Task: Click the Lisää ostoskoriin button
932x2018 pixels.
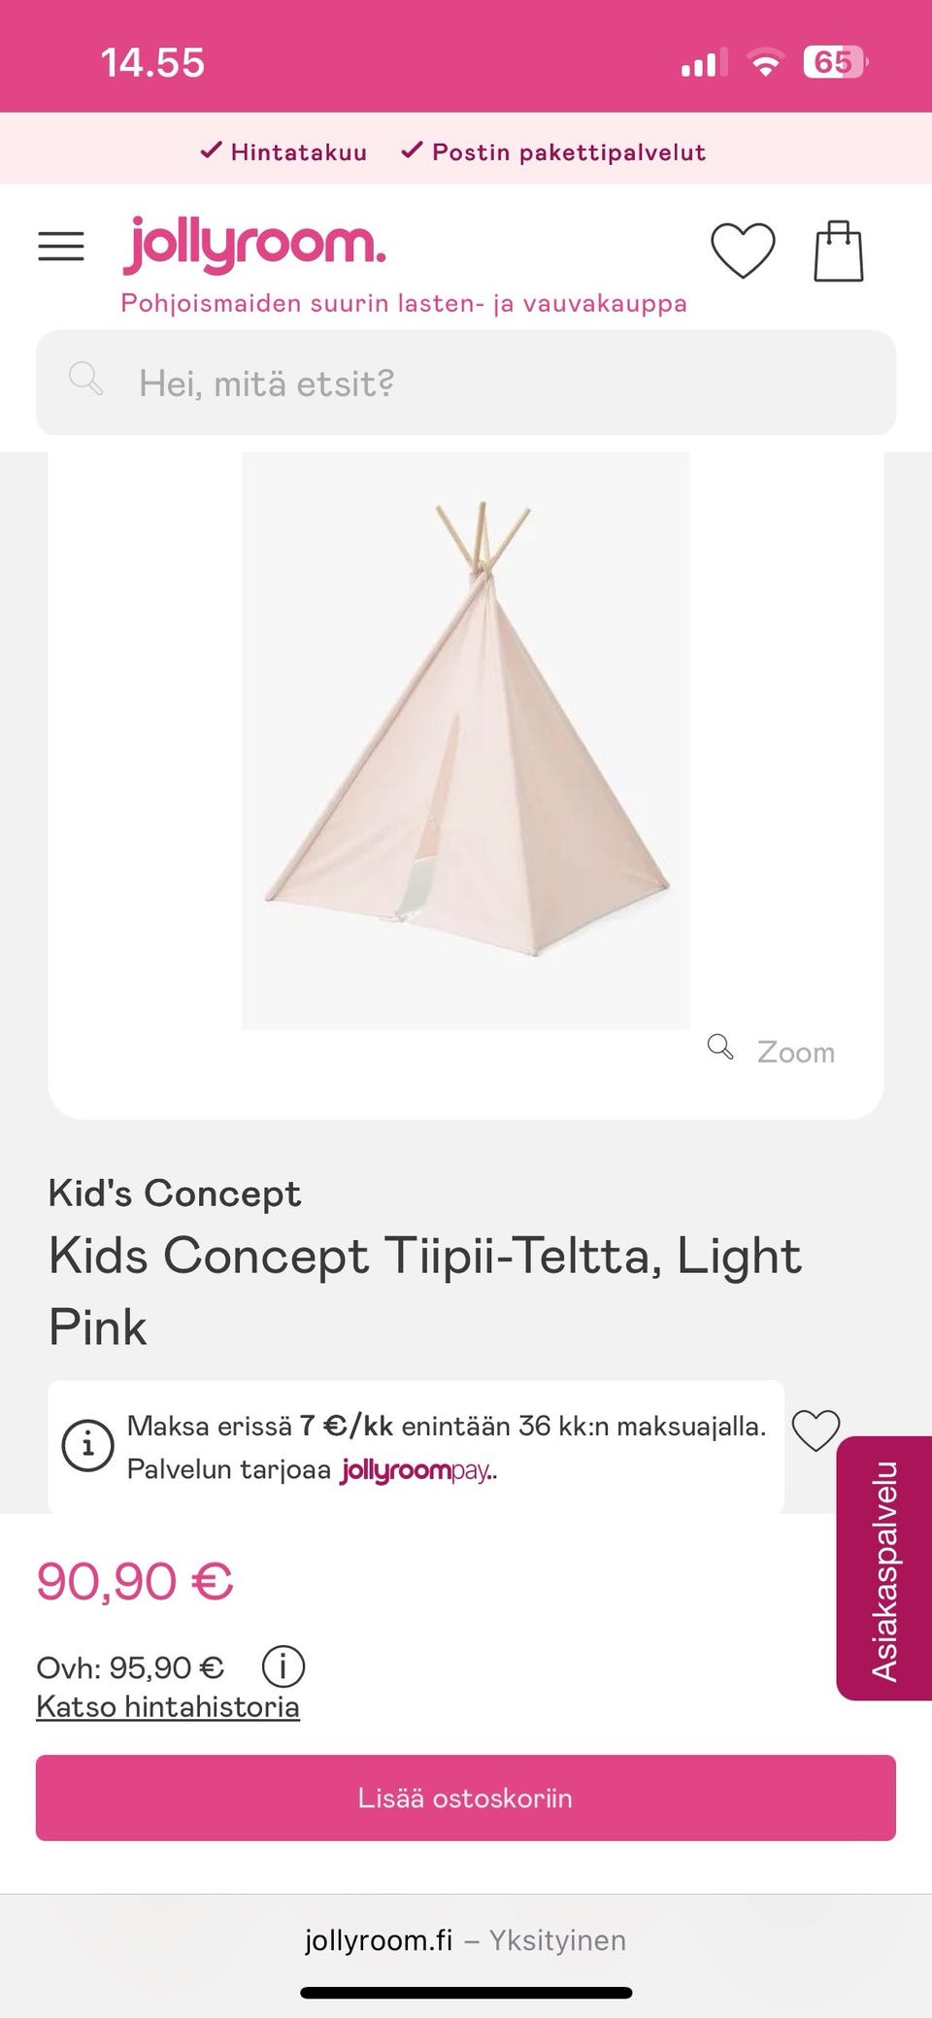Action: pyautogui.click(x=466, y=1798)
